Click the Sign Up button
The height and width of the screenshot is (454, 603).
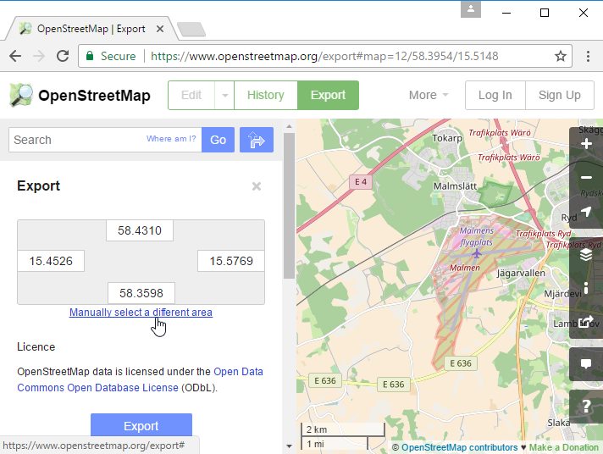(x=560, y=95)
